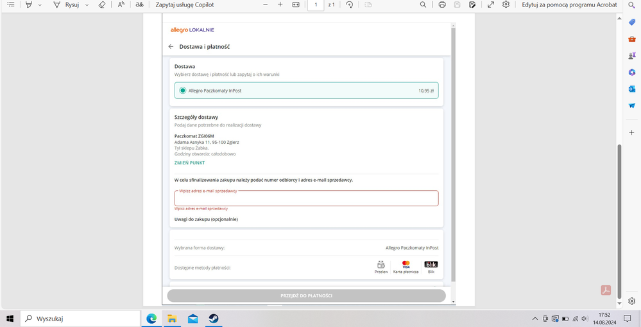Open the Windows Start menu
The image size is (641, 327).
point(10,319)
